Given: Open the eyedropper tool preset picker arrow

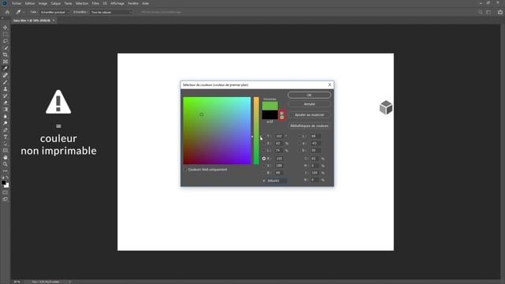Looking at the screenshot, I should point(24,13).
